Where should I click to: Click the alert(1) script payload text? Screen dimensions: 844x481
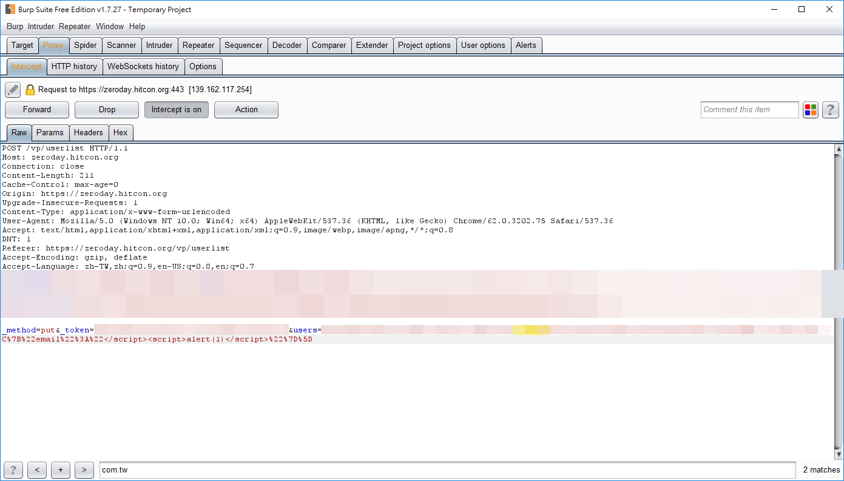coord(206,339)
